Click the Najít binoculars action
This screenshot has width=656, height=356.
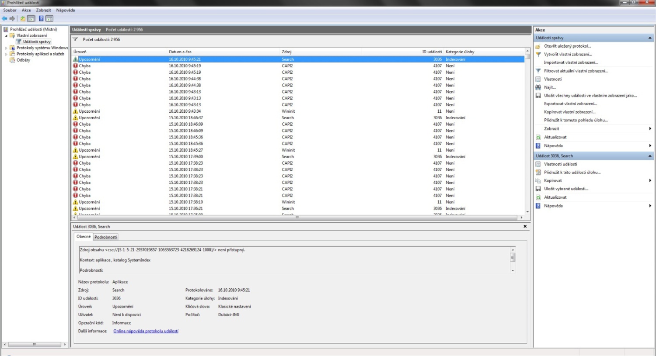coord(550,87)
